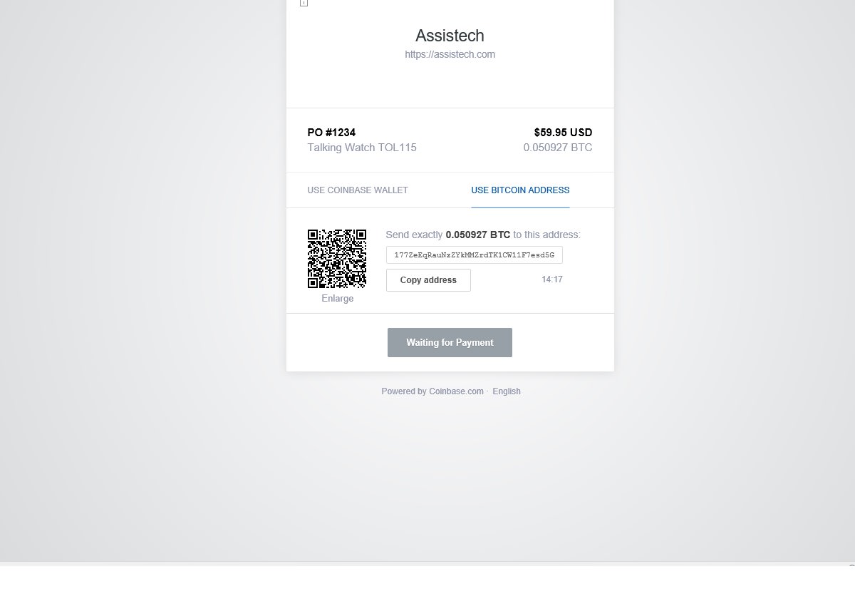The height and width of the screenshot is (606, 855).
Task: Click the bold 0.050927 BTC in instructions
Action: tap(478, 235)
